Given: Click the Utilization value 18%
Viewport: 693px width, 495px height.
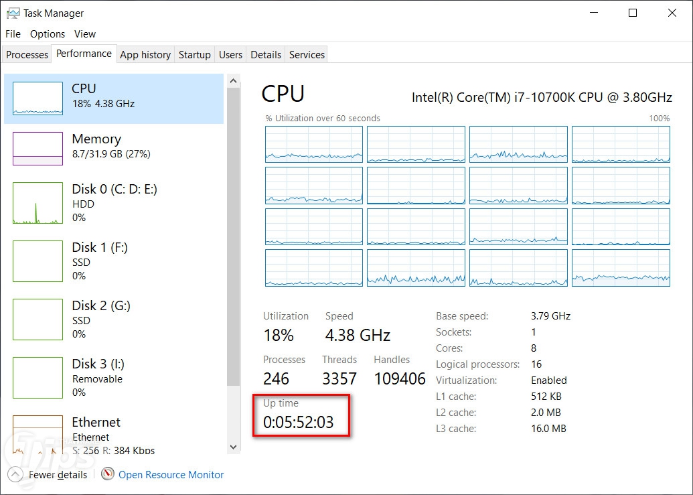Looking at the screenshot, I should point(279,336).
